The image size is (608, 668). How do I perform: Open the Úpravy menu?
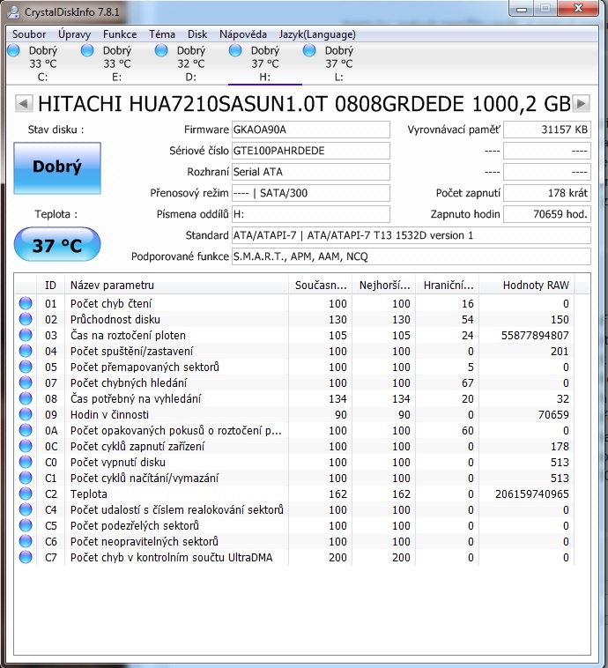75,34
